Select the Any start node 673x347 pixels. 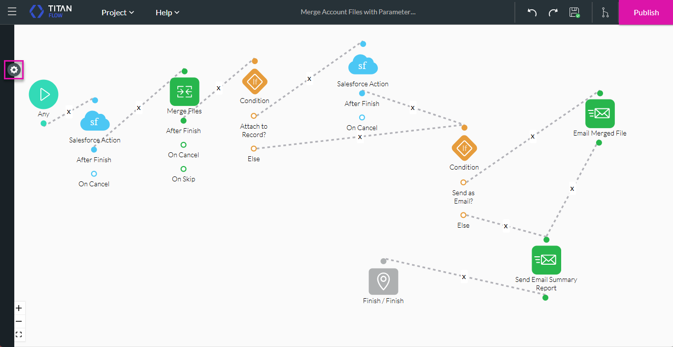(43, 94)
